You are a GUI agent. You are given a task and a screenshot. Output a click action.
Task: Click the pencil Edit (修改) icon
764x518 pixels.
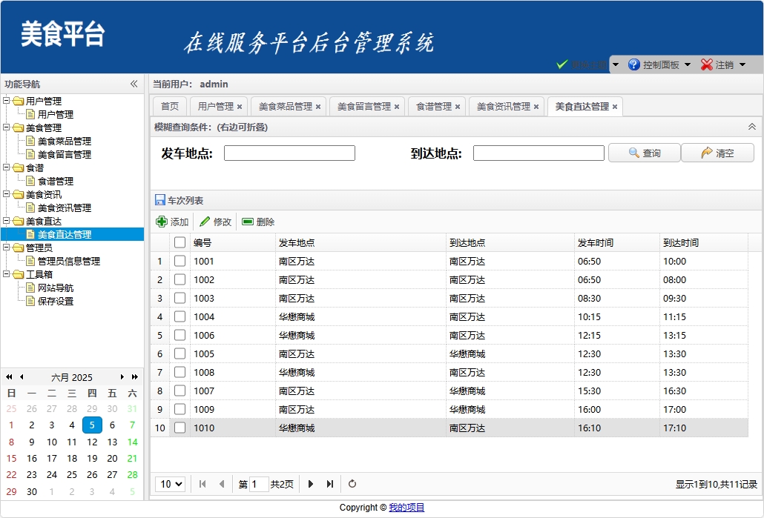click(205, 222)
